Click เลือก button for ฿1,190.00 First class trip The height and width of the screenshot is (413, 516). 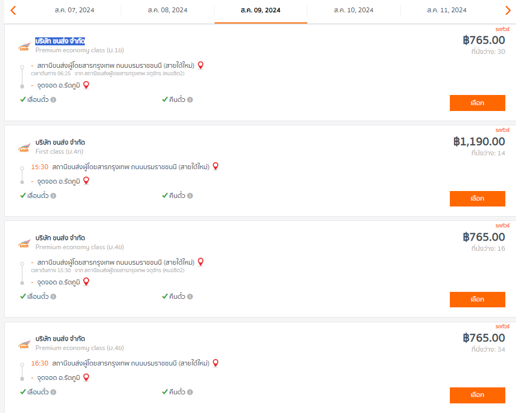477,199
